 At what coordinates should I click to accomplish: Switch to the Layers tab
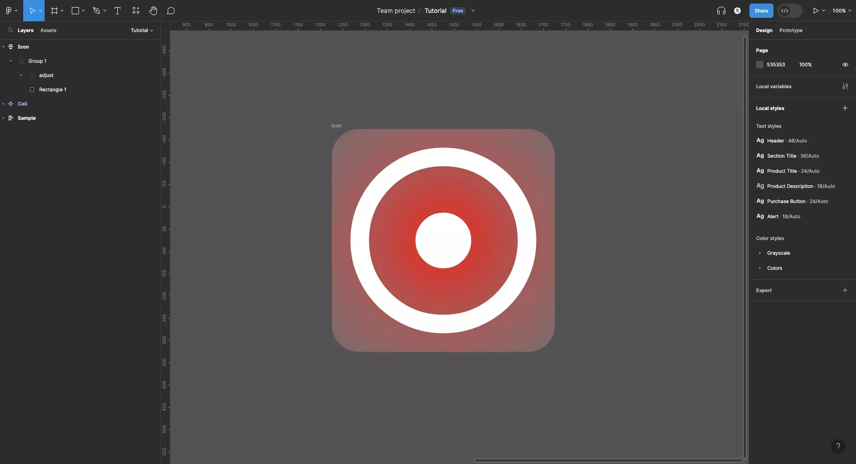(25, 30)
